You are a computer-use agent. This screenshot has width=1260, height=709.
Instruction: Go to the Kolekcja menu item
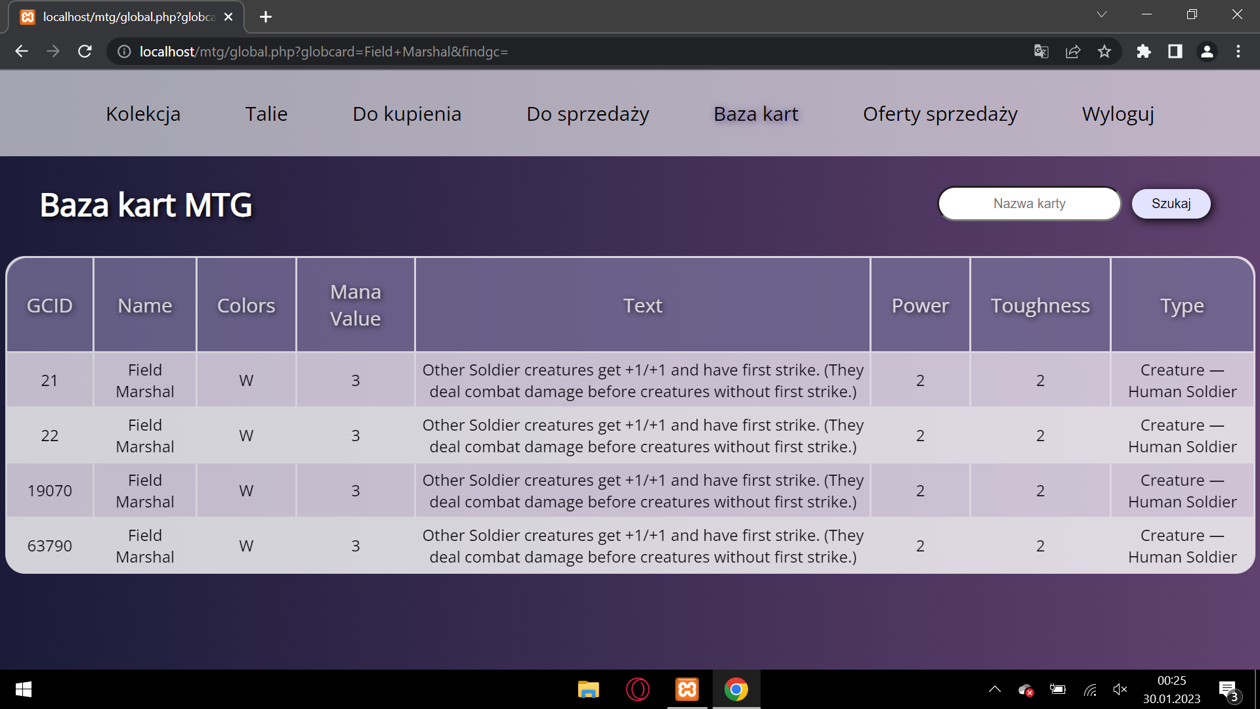tap(143, 114)
